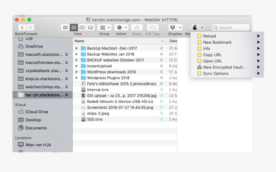Expand the Wordpress Plugins 2018 folder

tap(77, 78)
